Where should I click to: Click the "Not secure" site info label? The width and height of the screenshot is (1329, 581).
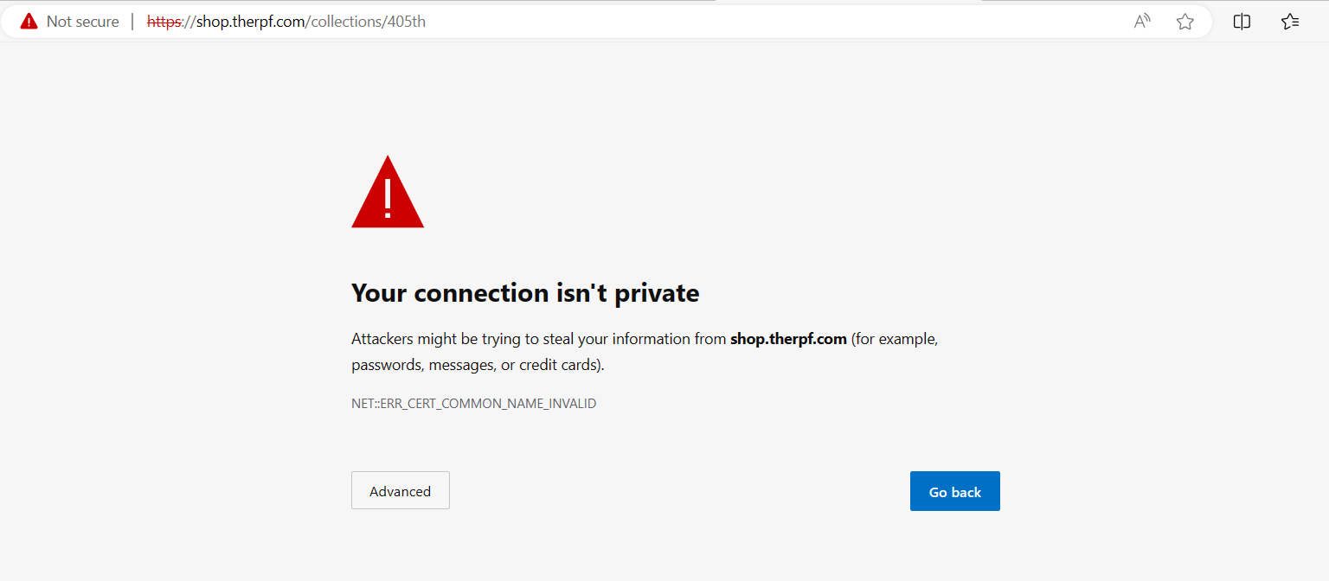pos(82,22)
